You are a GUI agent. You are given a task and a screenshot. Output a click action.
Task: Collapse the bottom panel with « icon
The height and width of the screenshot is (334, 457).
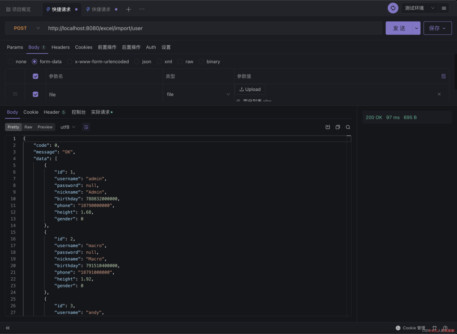(7, 328)
